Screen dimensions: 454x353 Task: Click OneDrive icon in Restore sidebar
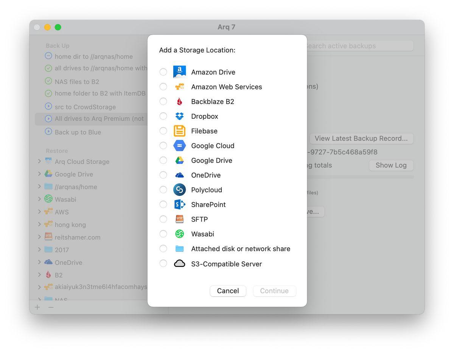click(48, 262)
